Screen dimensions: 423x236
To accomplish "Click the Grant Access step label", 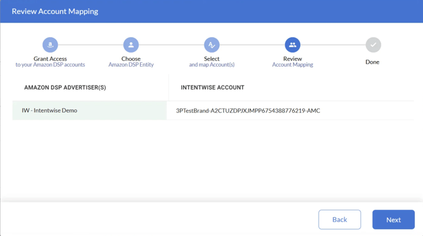I will pos(50,59).
